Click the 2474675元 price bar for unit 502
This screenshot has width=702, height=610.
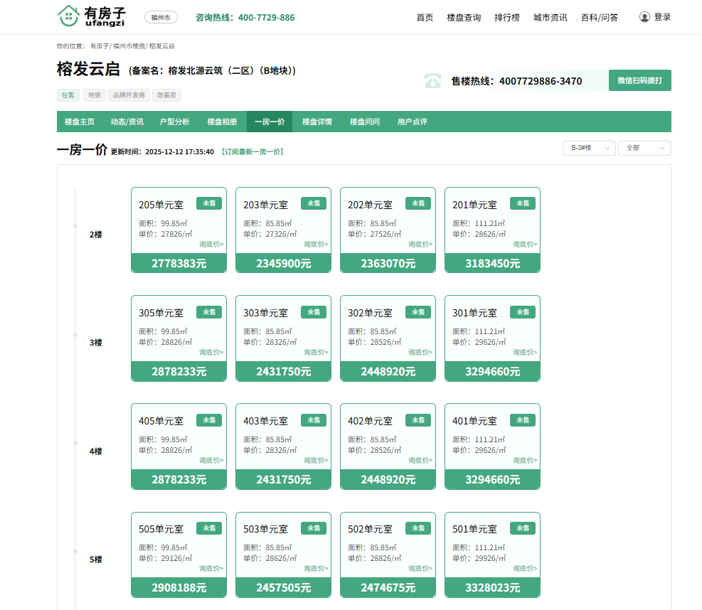(x=388, y=587)
